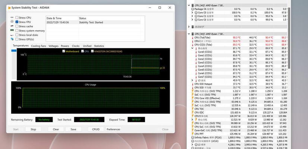Click the FPU icon beside Stress FPU
This screenshot has width=308, height=149.
(12, 22)
